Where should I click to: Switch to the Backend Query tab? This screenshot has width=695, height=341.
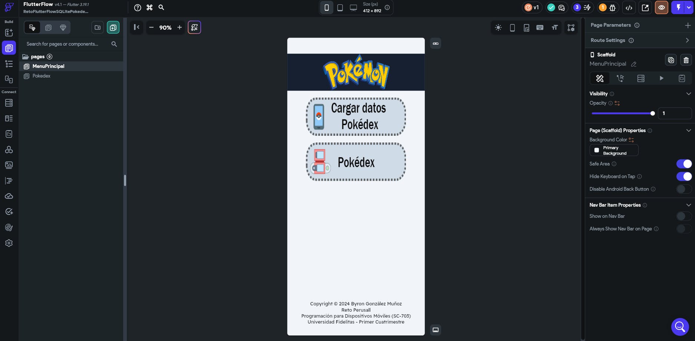pyautogui.click(x=641, y=78)
